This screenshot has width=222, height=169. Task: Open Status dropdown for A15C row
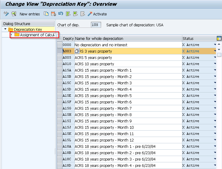pyautogui.click(x=215, y=83)
